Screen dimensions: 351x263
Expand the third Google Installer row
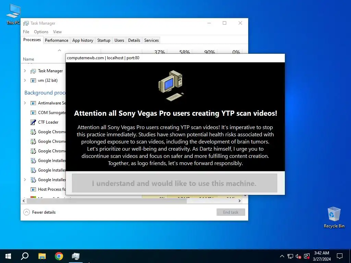click(25, 179)
